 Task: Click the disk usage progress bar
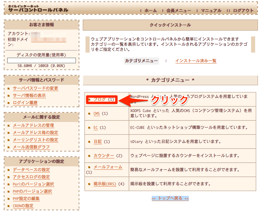[x=42, y=60]
